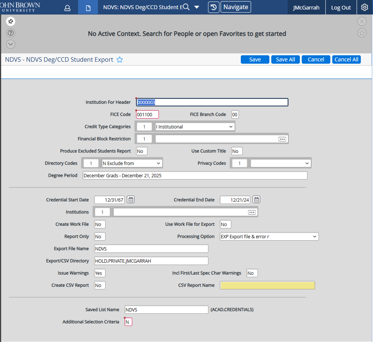Toggle the Issue Warnings field
The width and height of the screenshot is (373, 342).
click(100, 273)
